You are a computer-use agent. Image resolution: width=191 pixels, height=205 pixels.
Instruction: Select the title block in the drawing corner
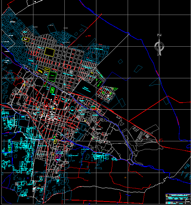[x=178, y=199]
